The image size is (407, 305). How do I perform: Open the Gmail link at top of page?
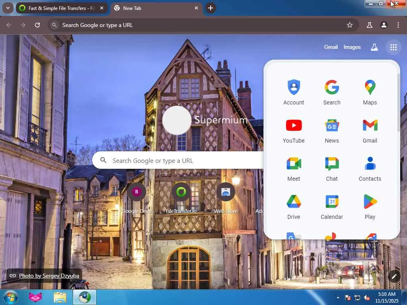tap(331, 47)
